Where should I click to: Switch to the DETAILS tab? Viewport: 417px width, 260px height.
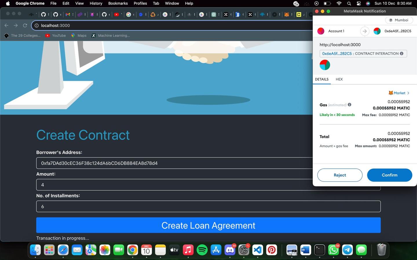point(322,79)
